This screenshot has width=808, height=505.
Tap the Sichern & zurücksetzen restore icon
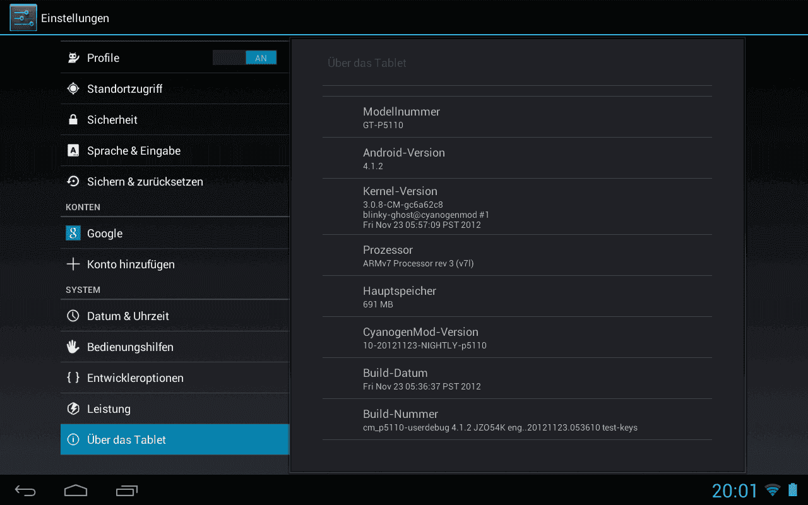(x=73, y=182)
